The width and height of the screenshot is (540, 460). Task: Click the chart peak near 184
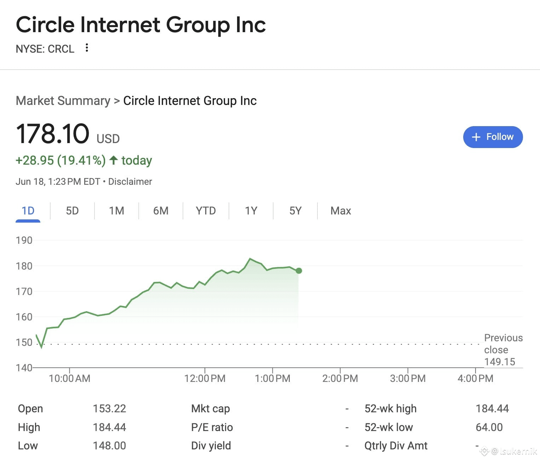coord(250,259)
